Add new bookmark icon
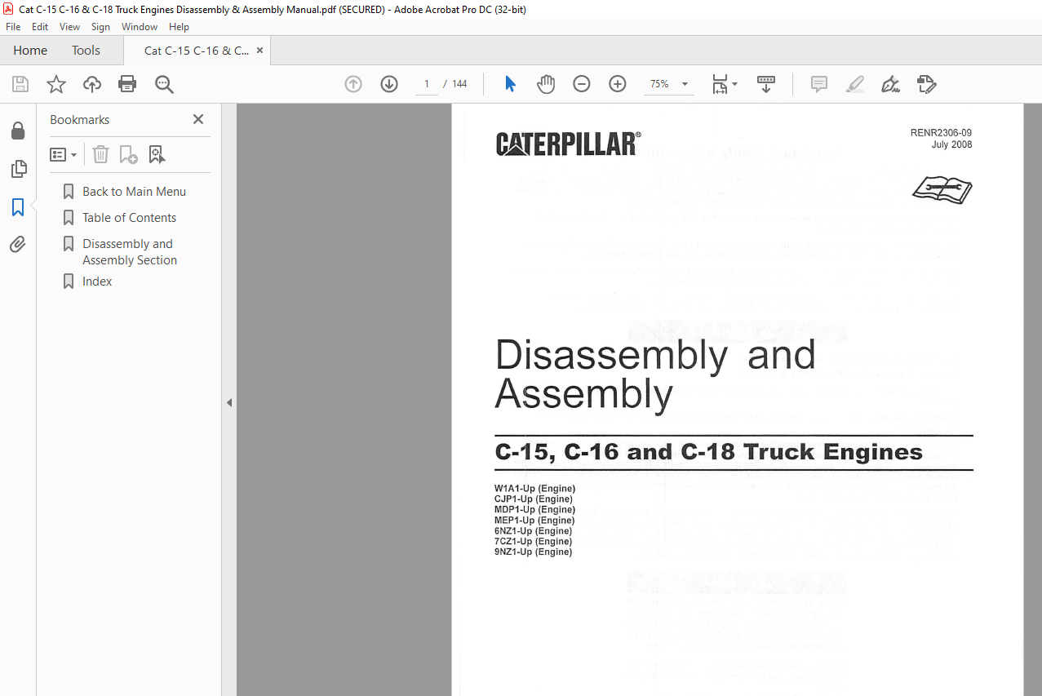1042x696 pixels. [x=128, y=154]
